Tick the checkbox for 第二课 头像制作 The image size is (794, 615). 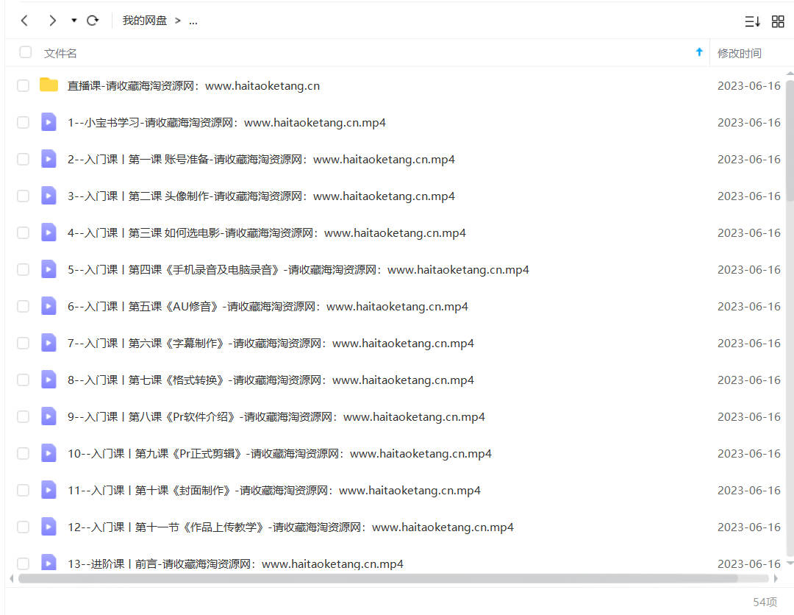[x=23, y=196]
